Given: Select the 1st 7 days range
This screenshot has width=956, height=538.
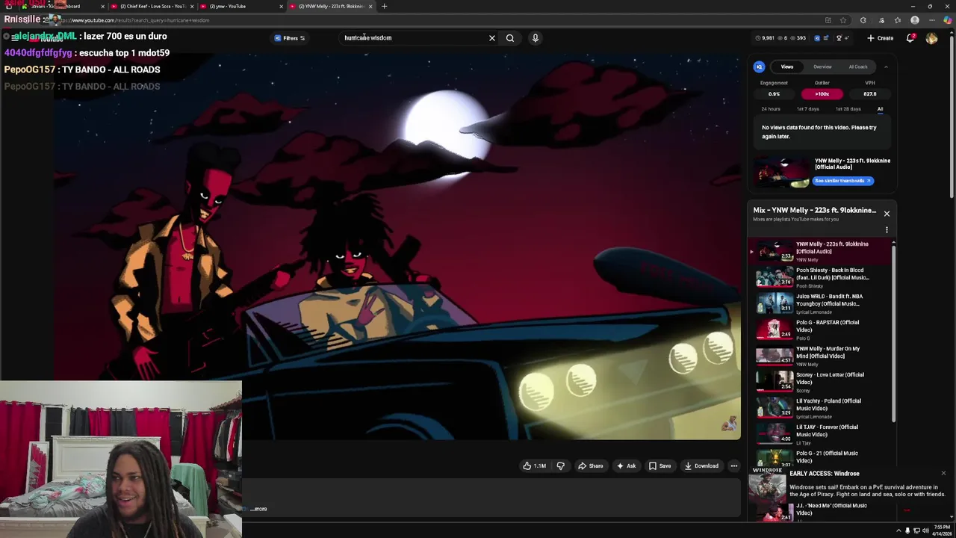Looking at the screenshot, I should (x=807, y=109).
